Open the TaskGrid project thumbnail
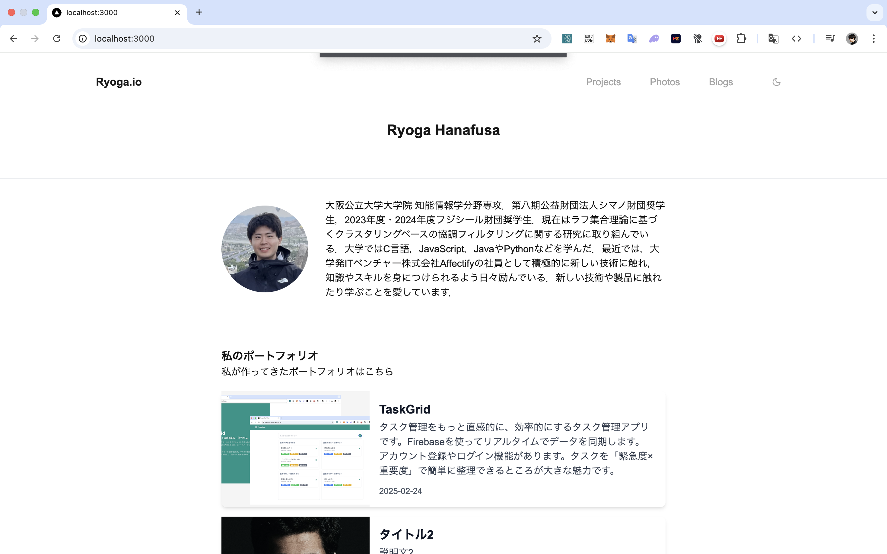 click(295, 449)
